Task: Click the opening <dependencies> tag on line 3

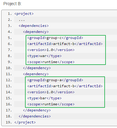Action: 33,26
